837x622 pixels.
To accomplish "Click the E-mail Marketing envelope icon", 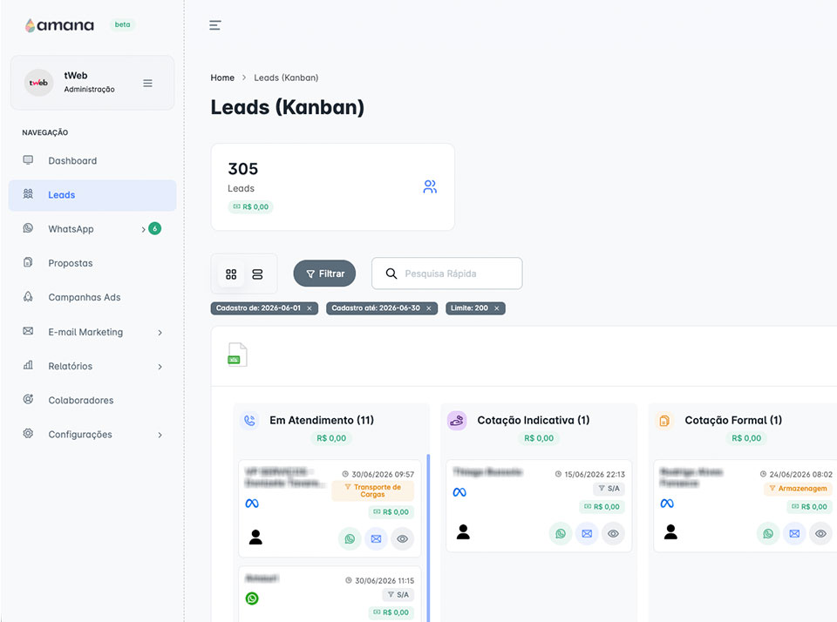I will 28,331.
